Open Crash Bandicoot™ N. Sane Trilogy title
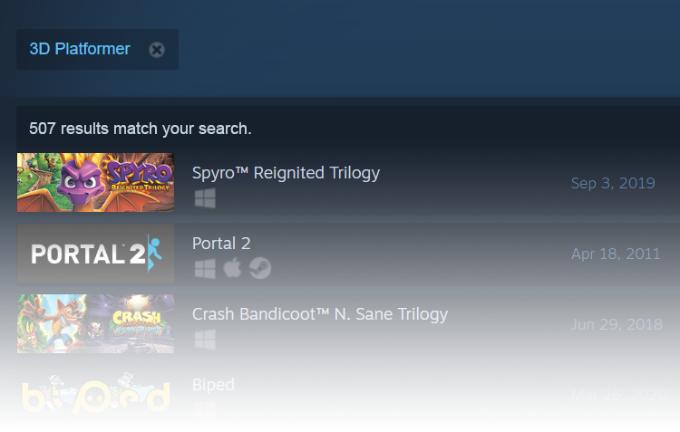The image size is (680, 432). click(320, 314)
